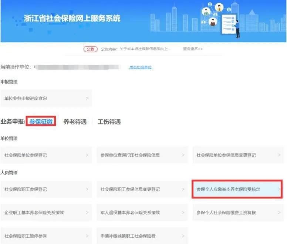287x244 pixels.
Task: Click the red 公告 announcement badge
Action: pos(90,49)
